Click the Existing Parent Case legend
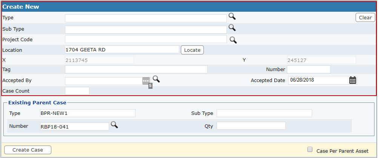The width and height of the screenshot is (379, 158). [x=37, y=102]
